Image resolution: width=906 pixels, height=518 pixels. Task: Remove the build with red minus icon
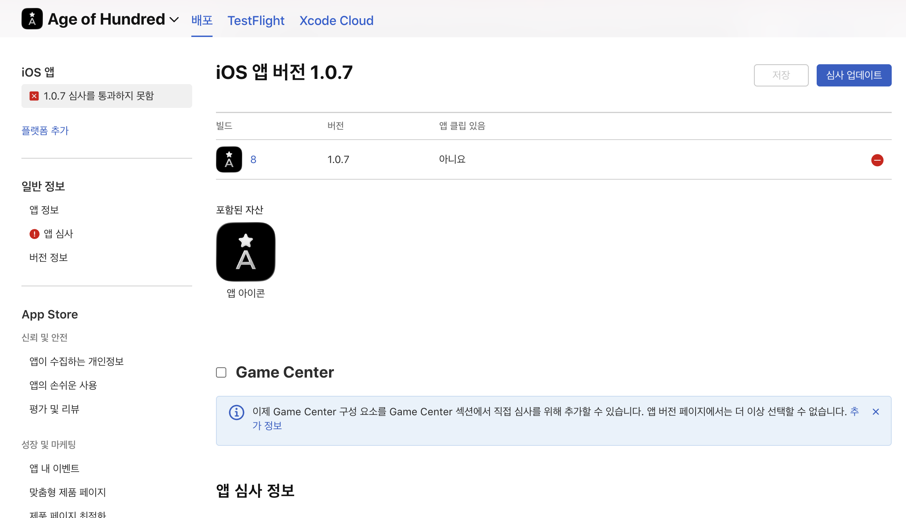point(877,160)
